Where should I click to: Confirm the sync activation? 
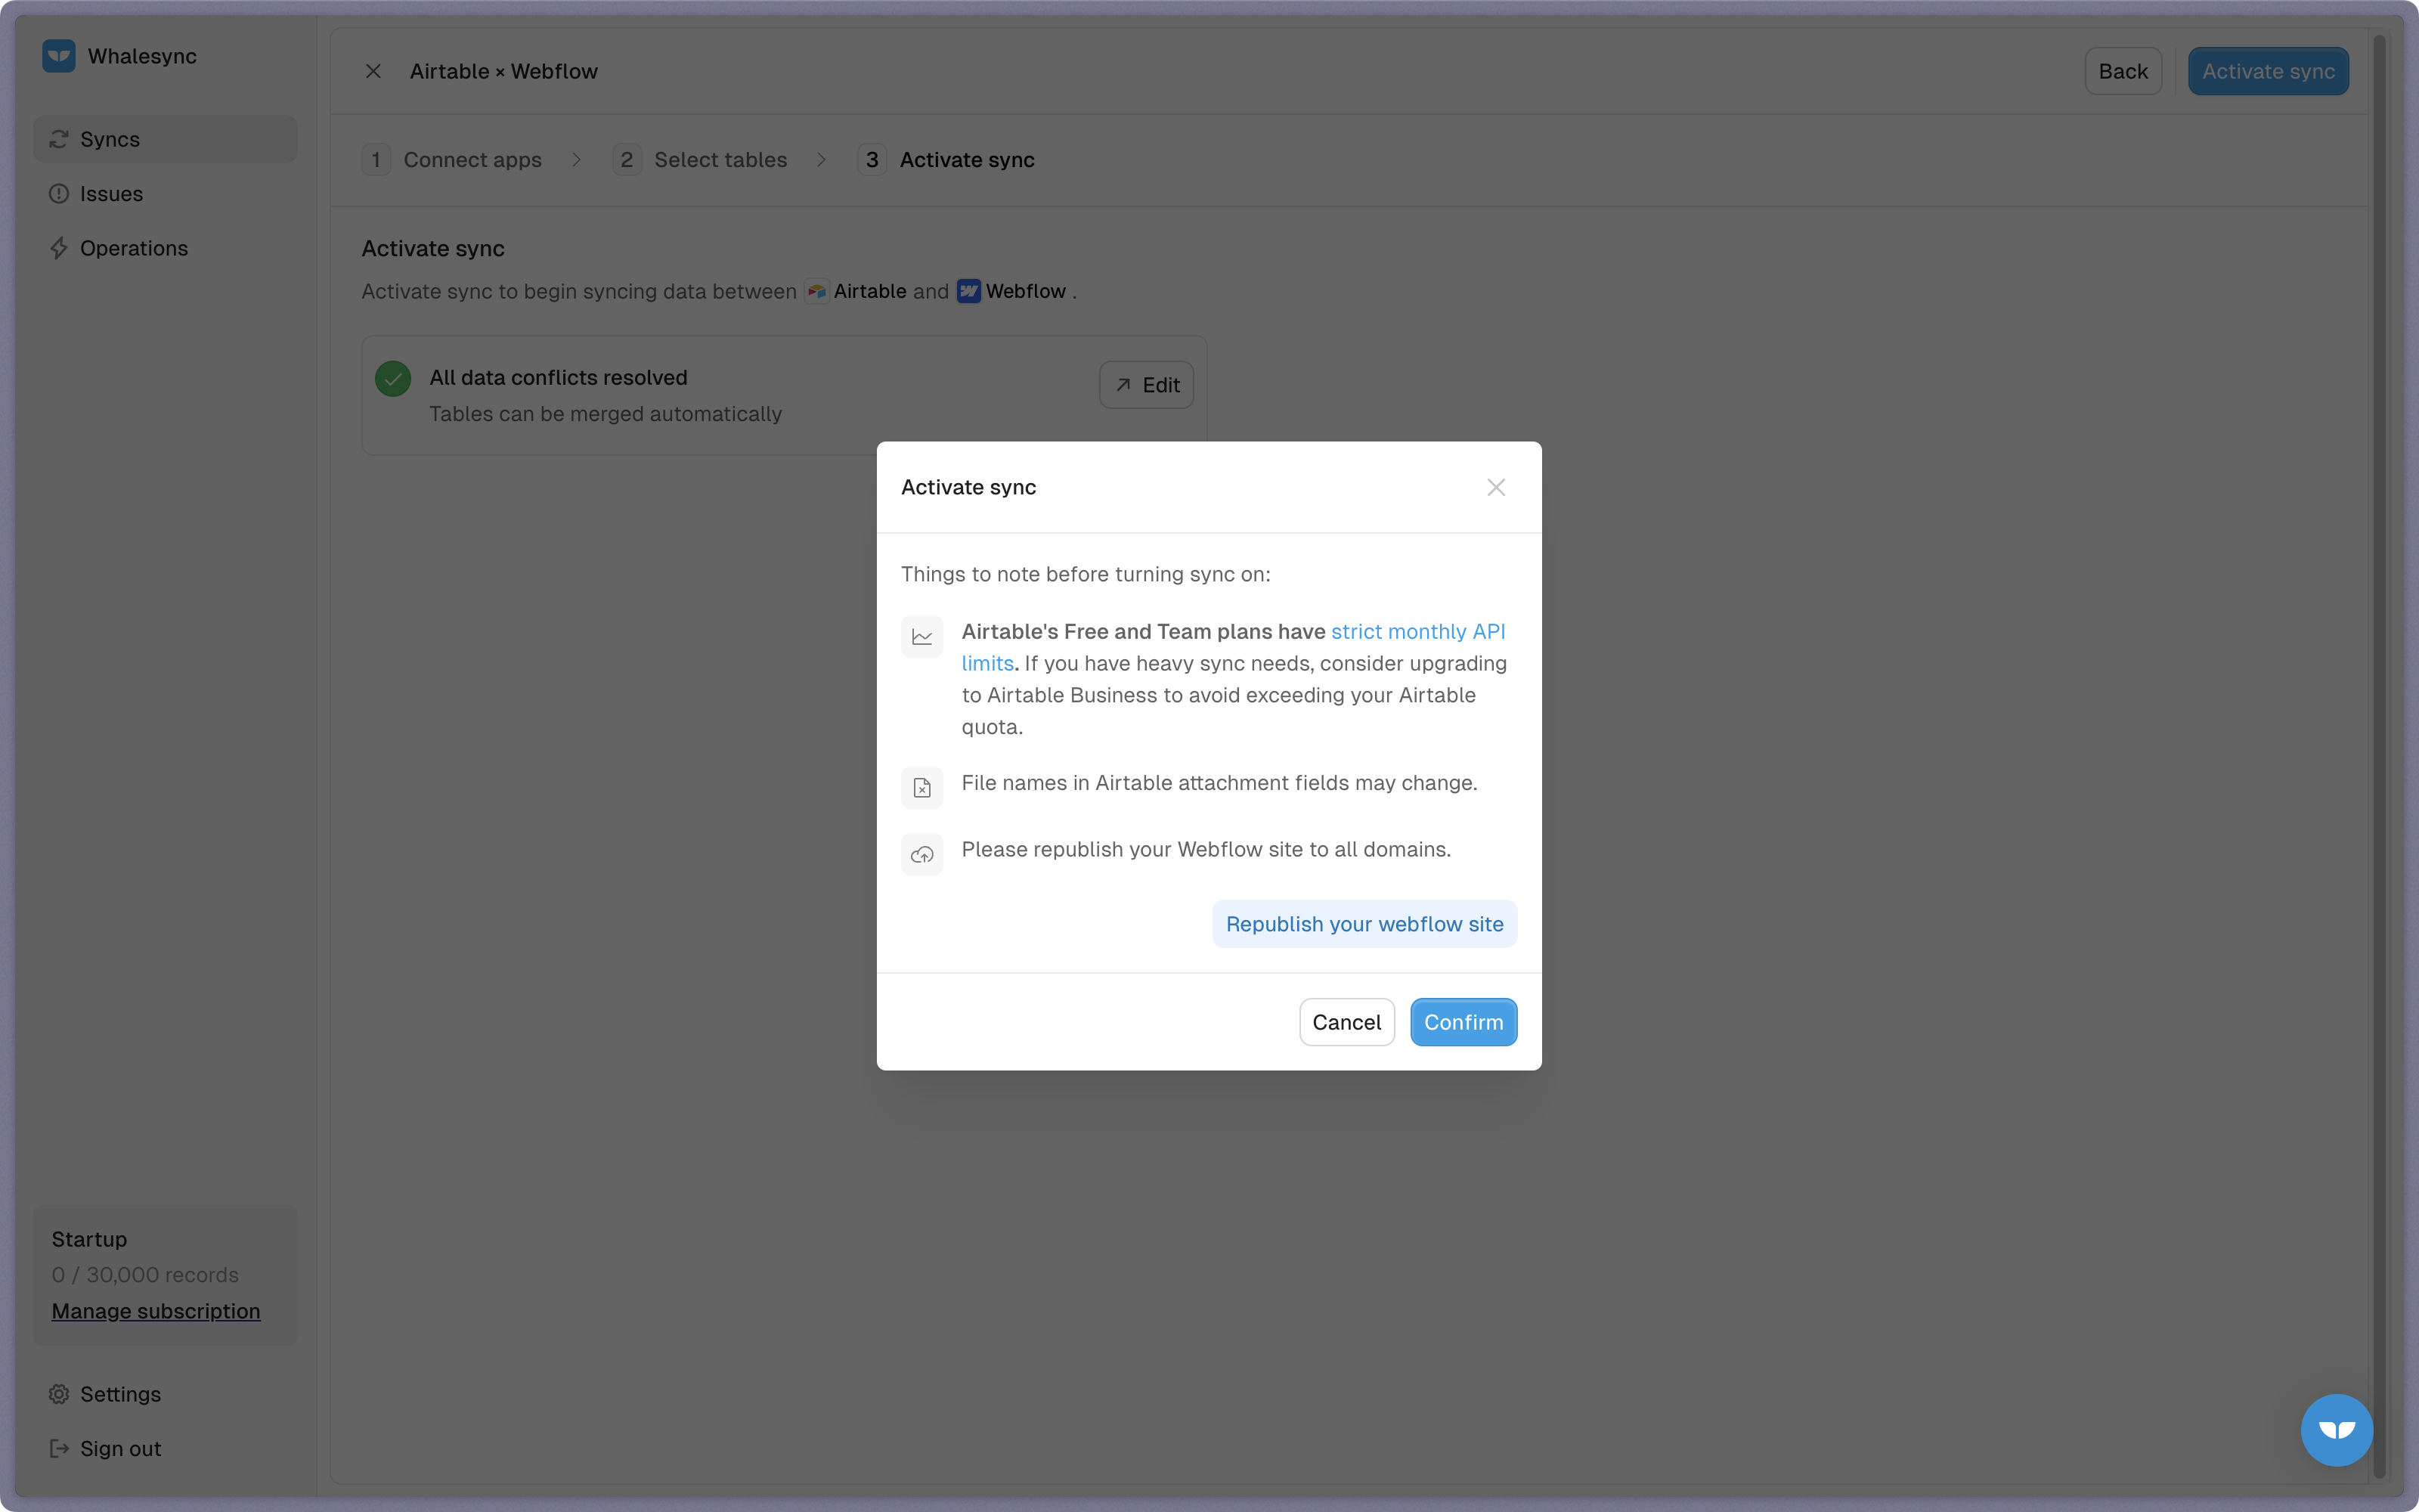point(1463,1022)
